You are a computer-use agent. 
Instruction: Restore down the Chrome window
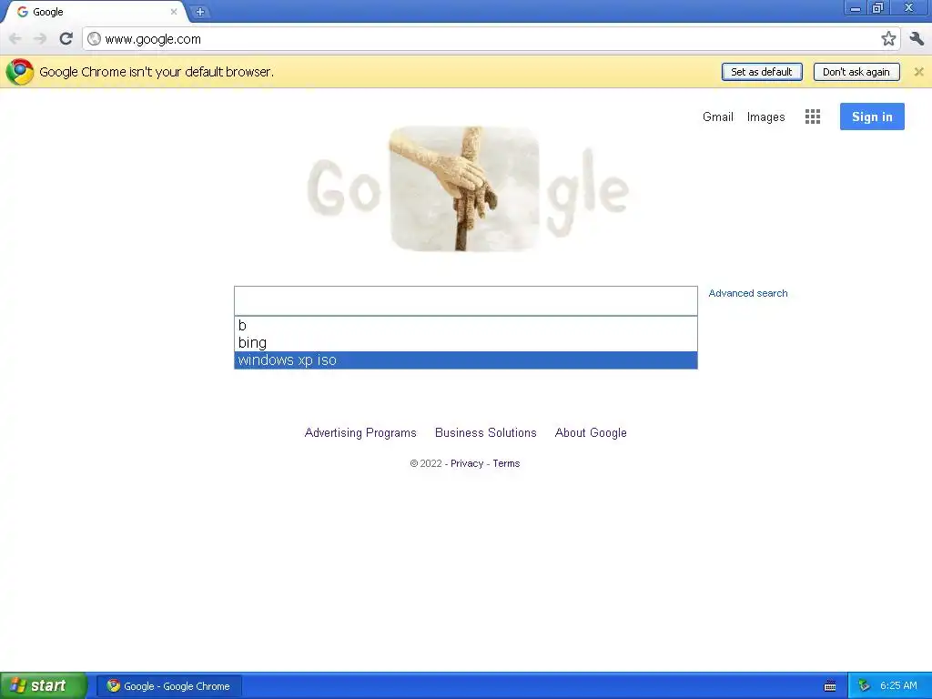coord(878,8)
